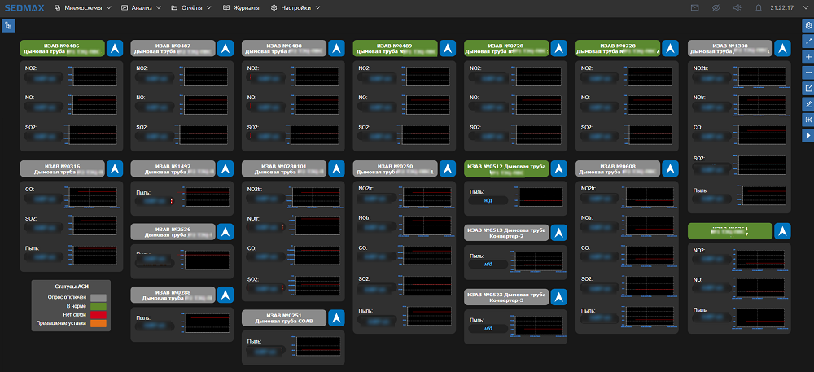The image size is (814, 372).
Task: Expand the Отчёты dropdown menu
Action: 190,8
